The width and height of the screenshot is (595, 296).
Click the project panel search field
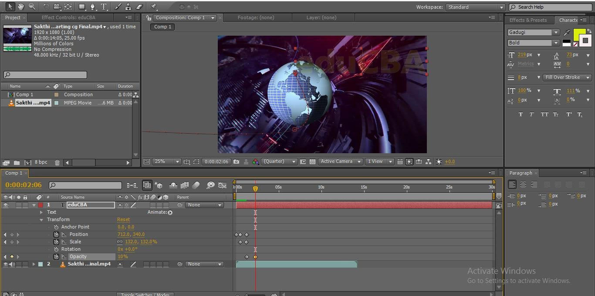tap(45, 75)
